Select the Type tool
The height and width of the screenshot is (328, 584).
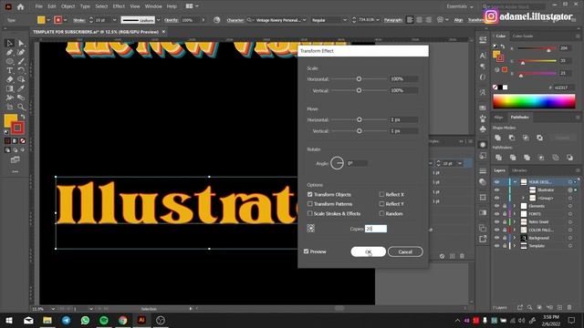tap(10, 70)
